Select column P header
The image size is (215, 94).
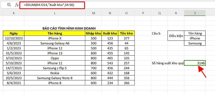143,13
